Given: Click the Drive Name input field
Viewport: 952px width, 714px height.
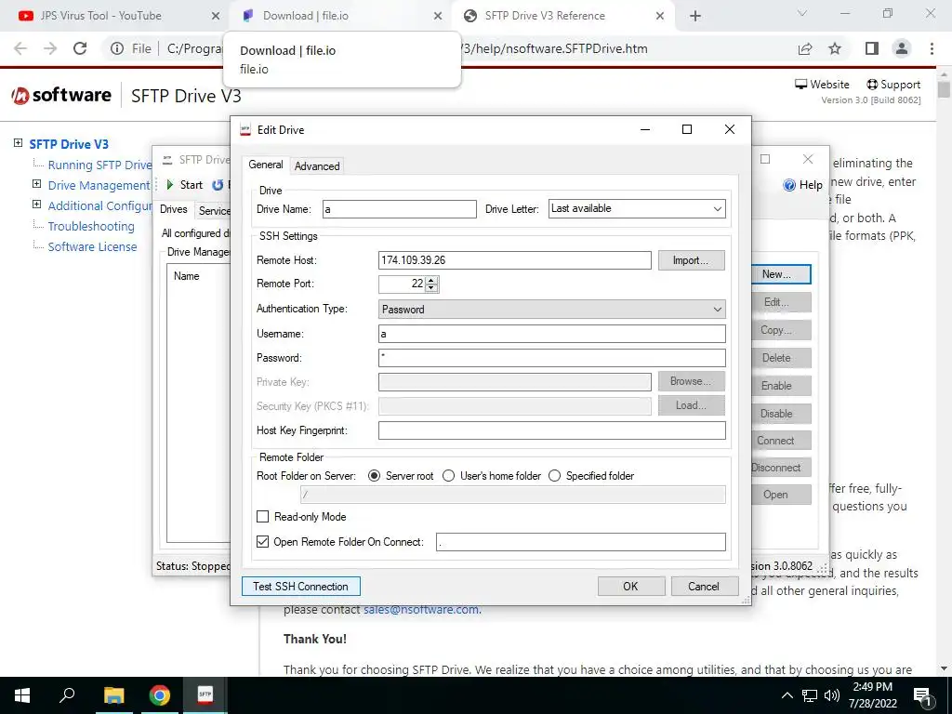Looking at the screenshot, I should pos(400,209).
